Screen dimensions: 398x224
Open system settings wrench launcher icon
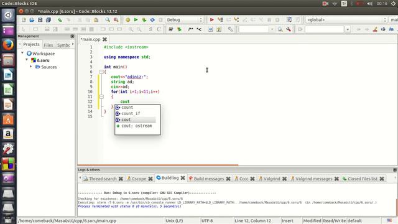pyautogui.click(x=8, y=149)
